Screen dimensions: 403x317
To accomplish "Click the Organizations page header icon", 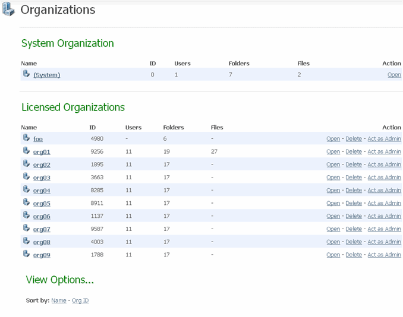I will [x=8, y=9].
